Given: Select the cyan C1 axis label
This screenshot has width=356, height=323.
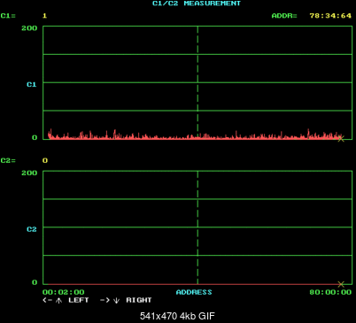Looking at the screenshot, I should point(32,85).
